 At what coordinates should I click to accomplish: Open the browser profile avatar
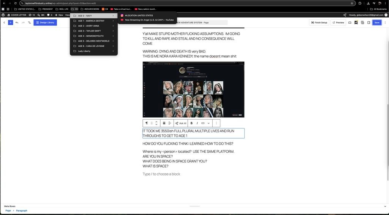(x=380, y=3)
